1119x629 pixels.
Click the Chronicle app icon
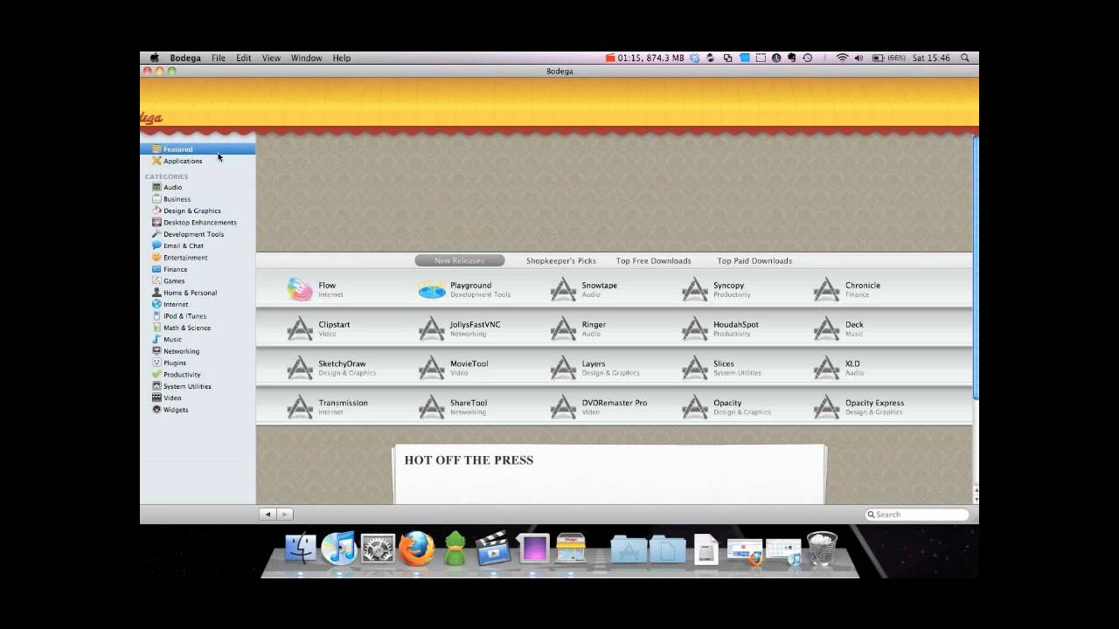coord(827,289)
